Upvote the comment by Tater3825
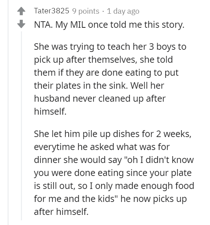 (21, 11)
